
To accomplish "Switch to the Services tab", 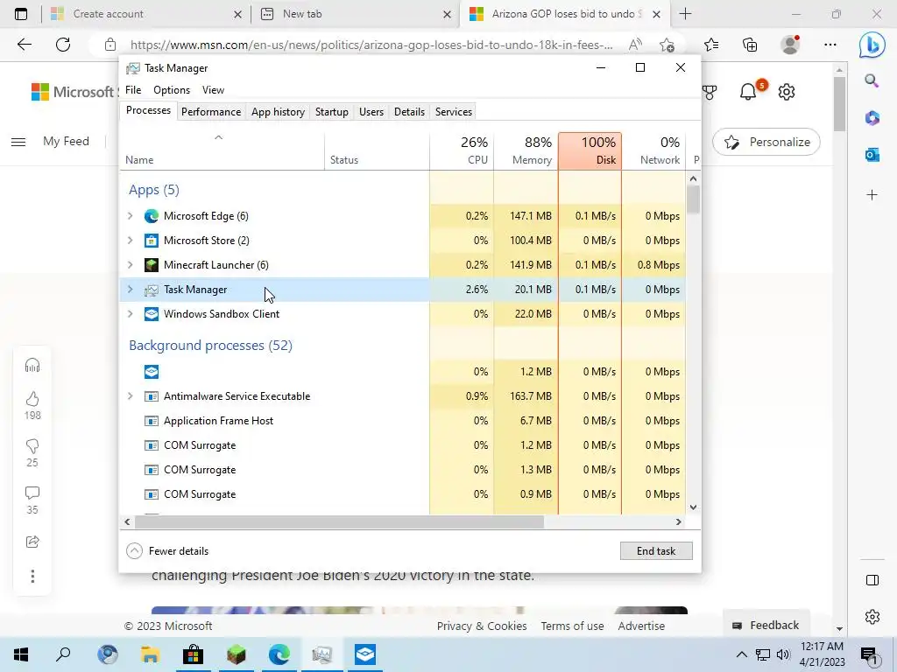I will [x=454, y=112].
